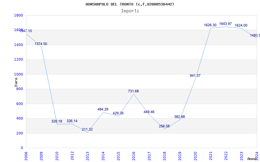Select the maximum value 1643.97
The width and height of the screenshot is (260, 162).
(226, 24)
